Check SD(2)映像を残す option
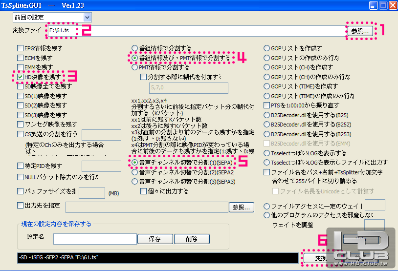The height and width of the screenshot is (271, 398). click(21, 105)
